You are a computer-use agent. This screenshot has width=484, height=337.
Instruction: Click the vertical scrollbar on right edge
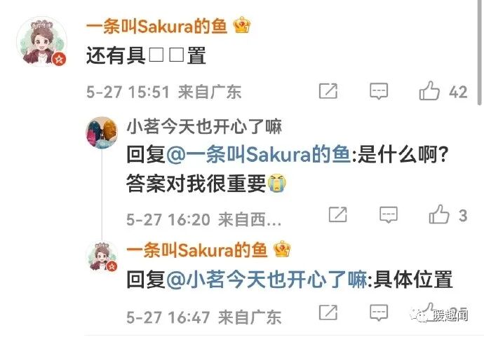coord(479,53)
